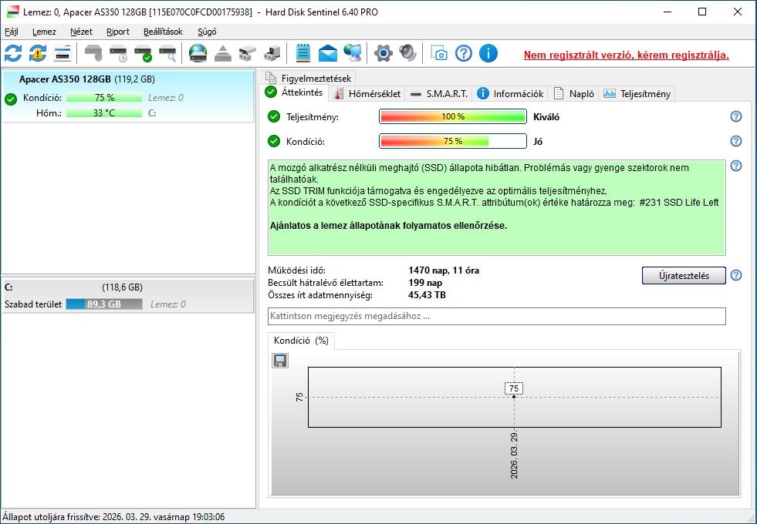The width and height of the screenshot is (757, 524).
Task: Click the toolbar question mark help icon
Action: 464,53
